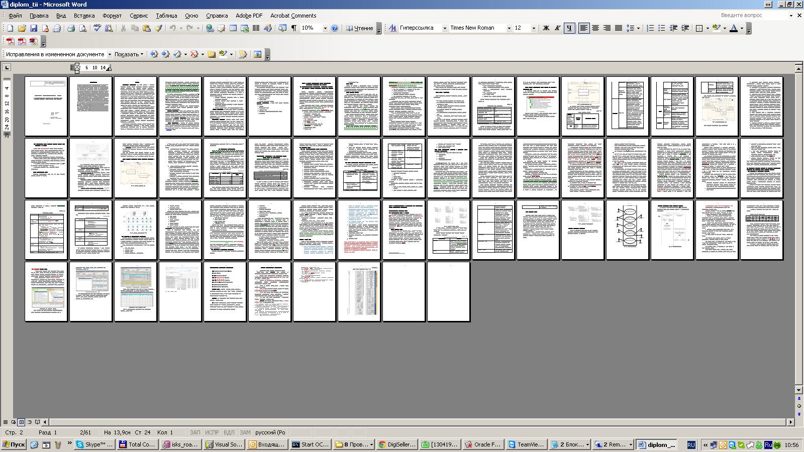Toggle bold (Ж) formatting
Image resolution: width=804 pixels, height=452 pixels.
click(546, 28)
